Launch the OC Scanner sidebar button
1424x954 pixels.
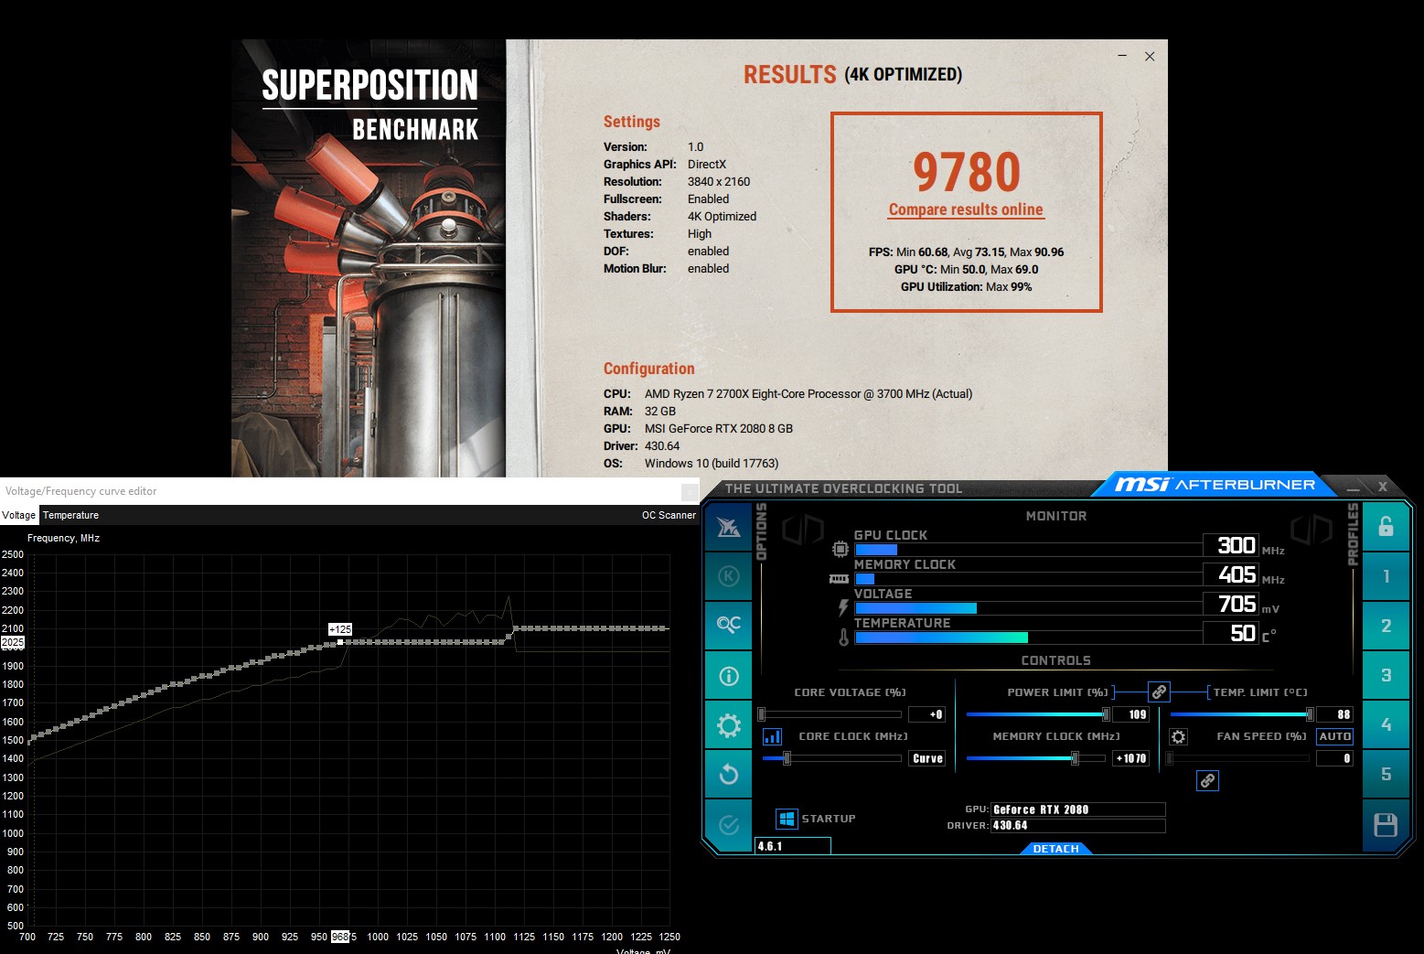[x=729, y=625]
